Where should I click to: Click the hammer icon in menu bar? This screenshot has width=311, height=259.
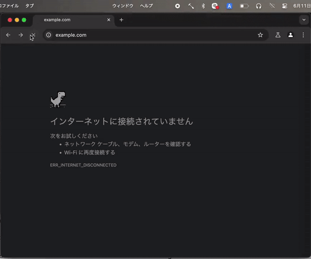[191, 6]
